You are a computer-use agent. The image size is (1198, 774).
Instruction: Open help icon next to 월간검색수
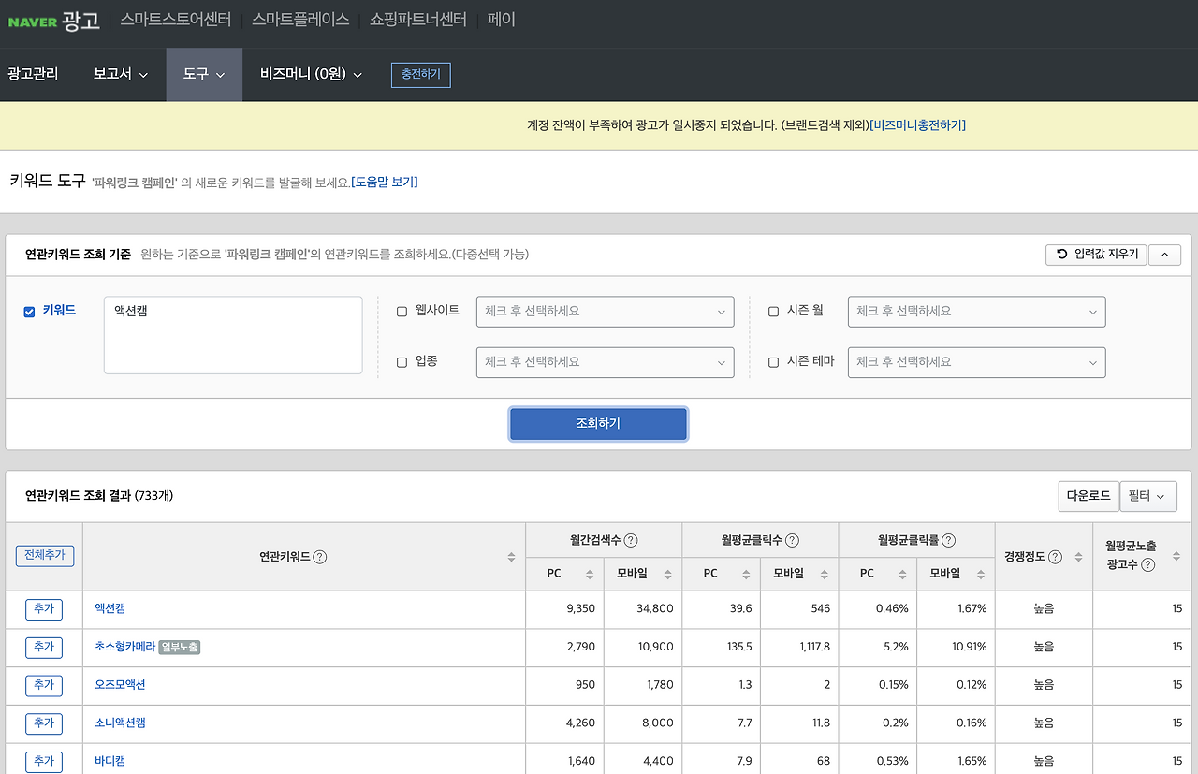pyautogui.click(x=631, y=540)
